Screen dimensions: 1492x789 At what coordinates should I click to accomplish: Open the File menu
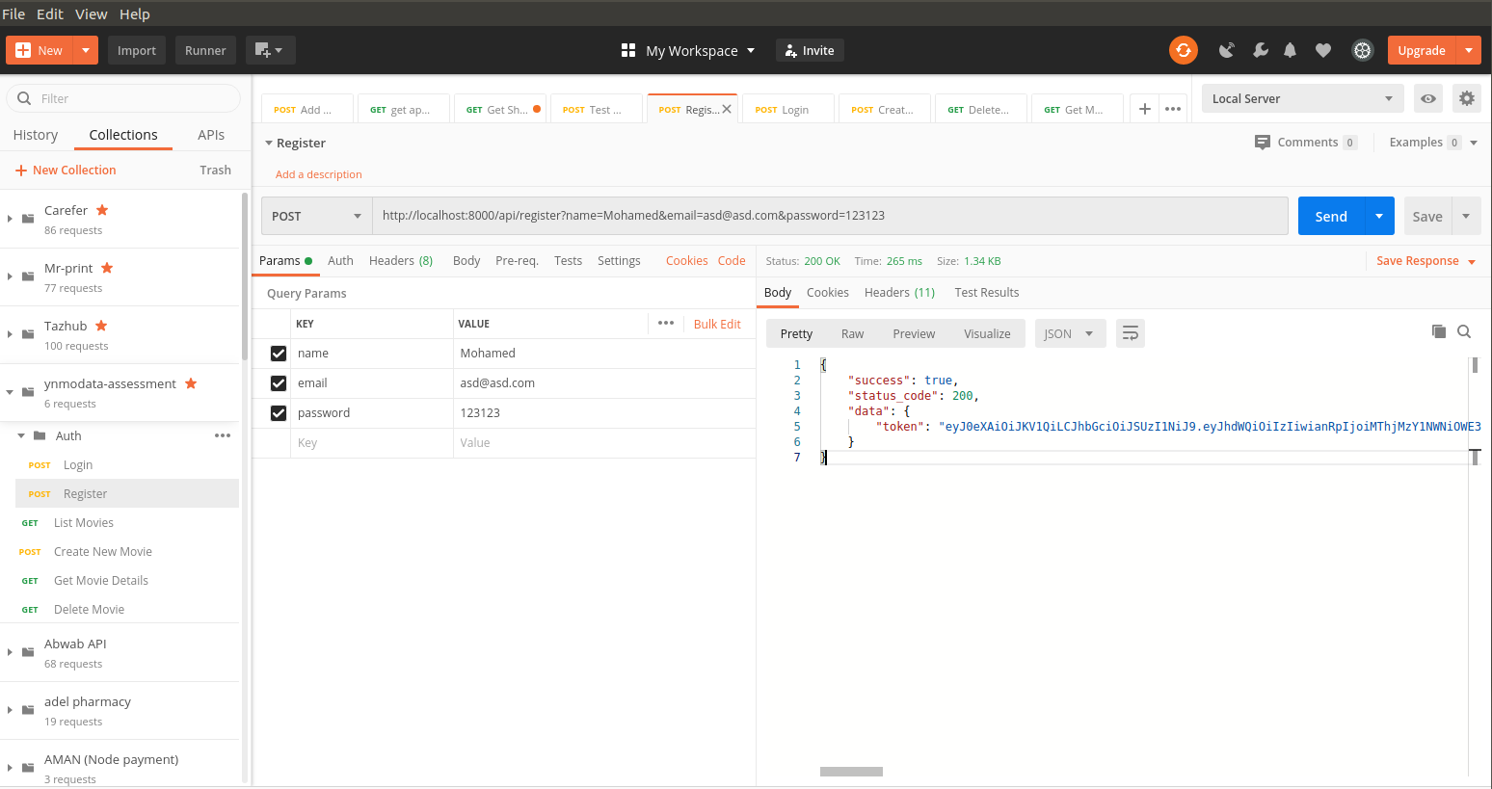coord(13,13)
